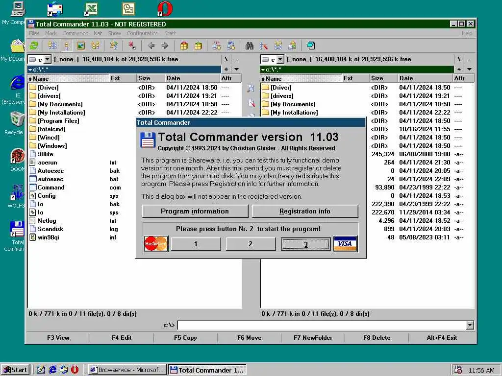Click the Unpack files open box icon
Image resolution: width=502 pixels, height=376 pixels.
[198, 46]
